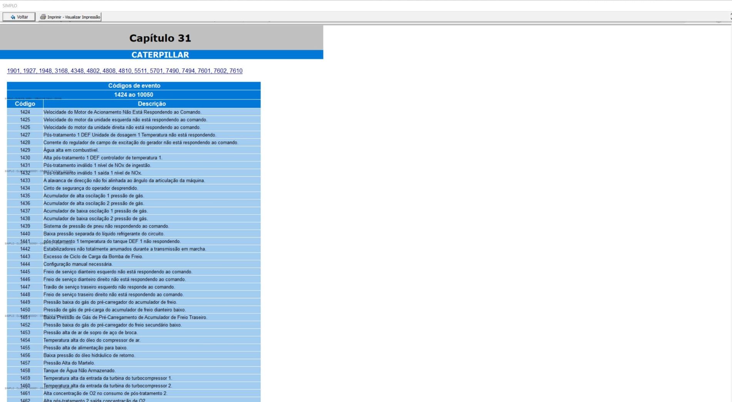Open the 3168 model link
This screenshot has width=732, height=402.
point(61,71)
